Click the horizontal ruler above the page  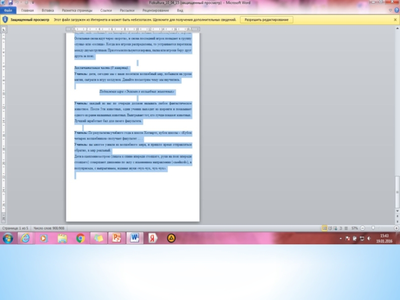pos(132,29)
